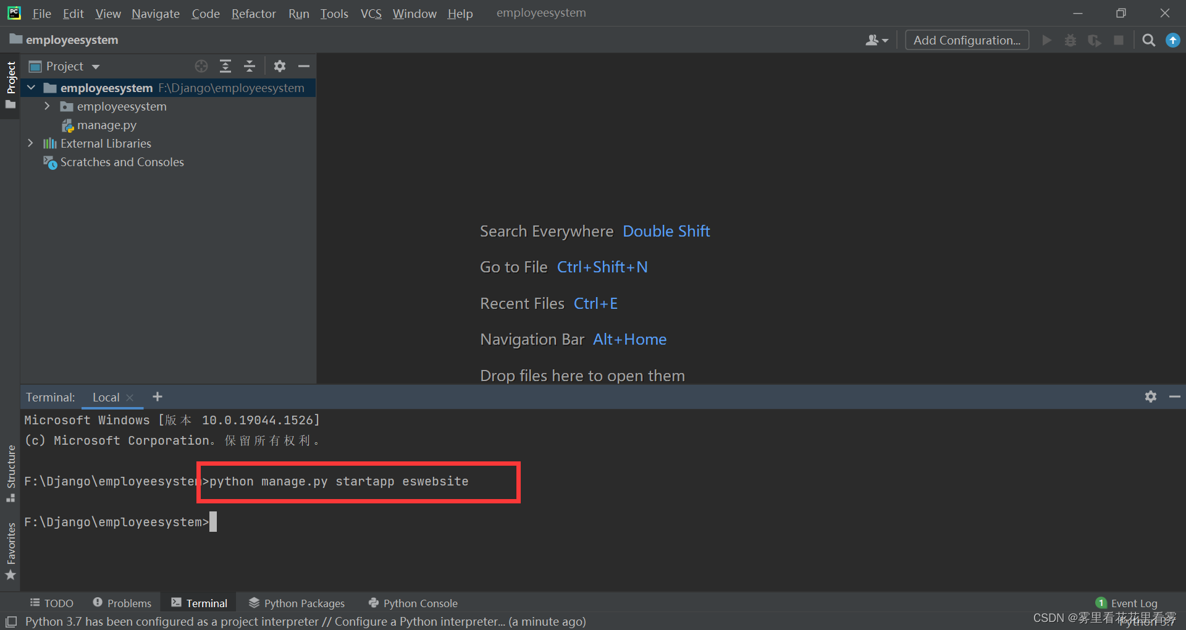This screenshot has width=1186, height=630.
Task: Toggle the Favorites tool window tab
Action: [11, 551]
